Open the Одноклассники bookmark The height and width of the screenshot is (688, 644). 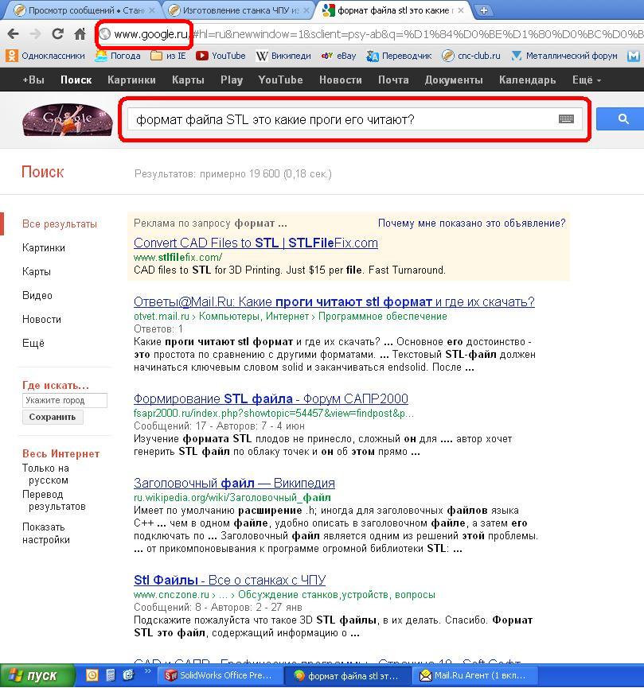45,56
